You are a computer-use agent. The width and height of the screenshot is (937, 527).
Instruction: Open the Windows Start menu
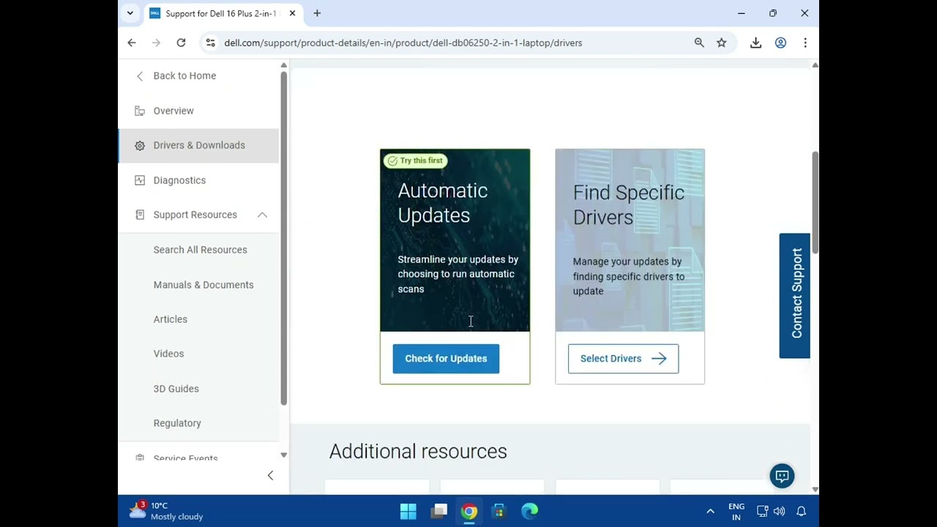pyautogui.click(x=408, y=511)
